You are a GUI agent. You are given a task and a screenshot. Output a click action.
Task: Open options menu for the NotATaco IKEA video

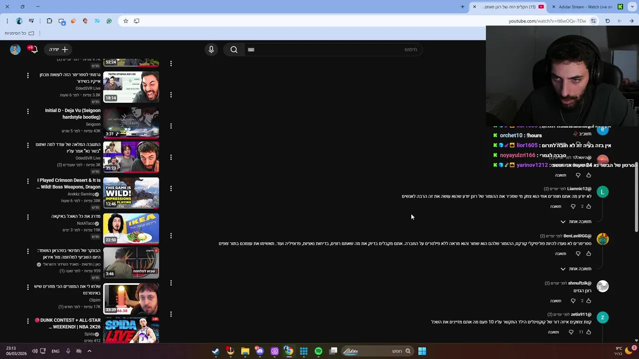point(28,217)
